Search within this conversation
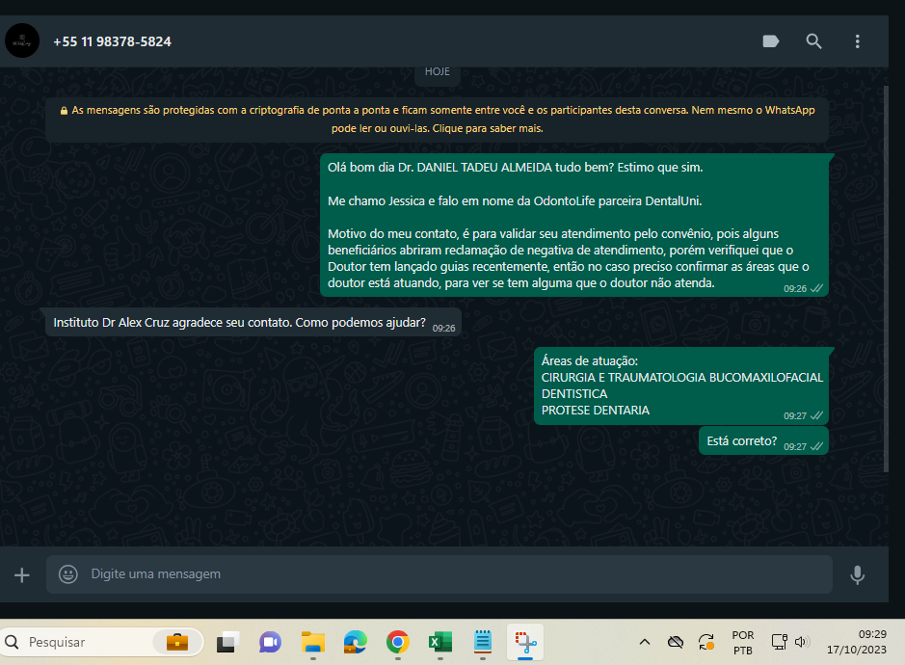905x665 pixels. click(813, 41)
